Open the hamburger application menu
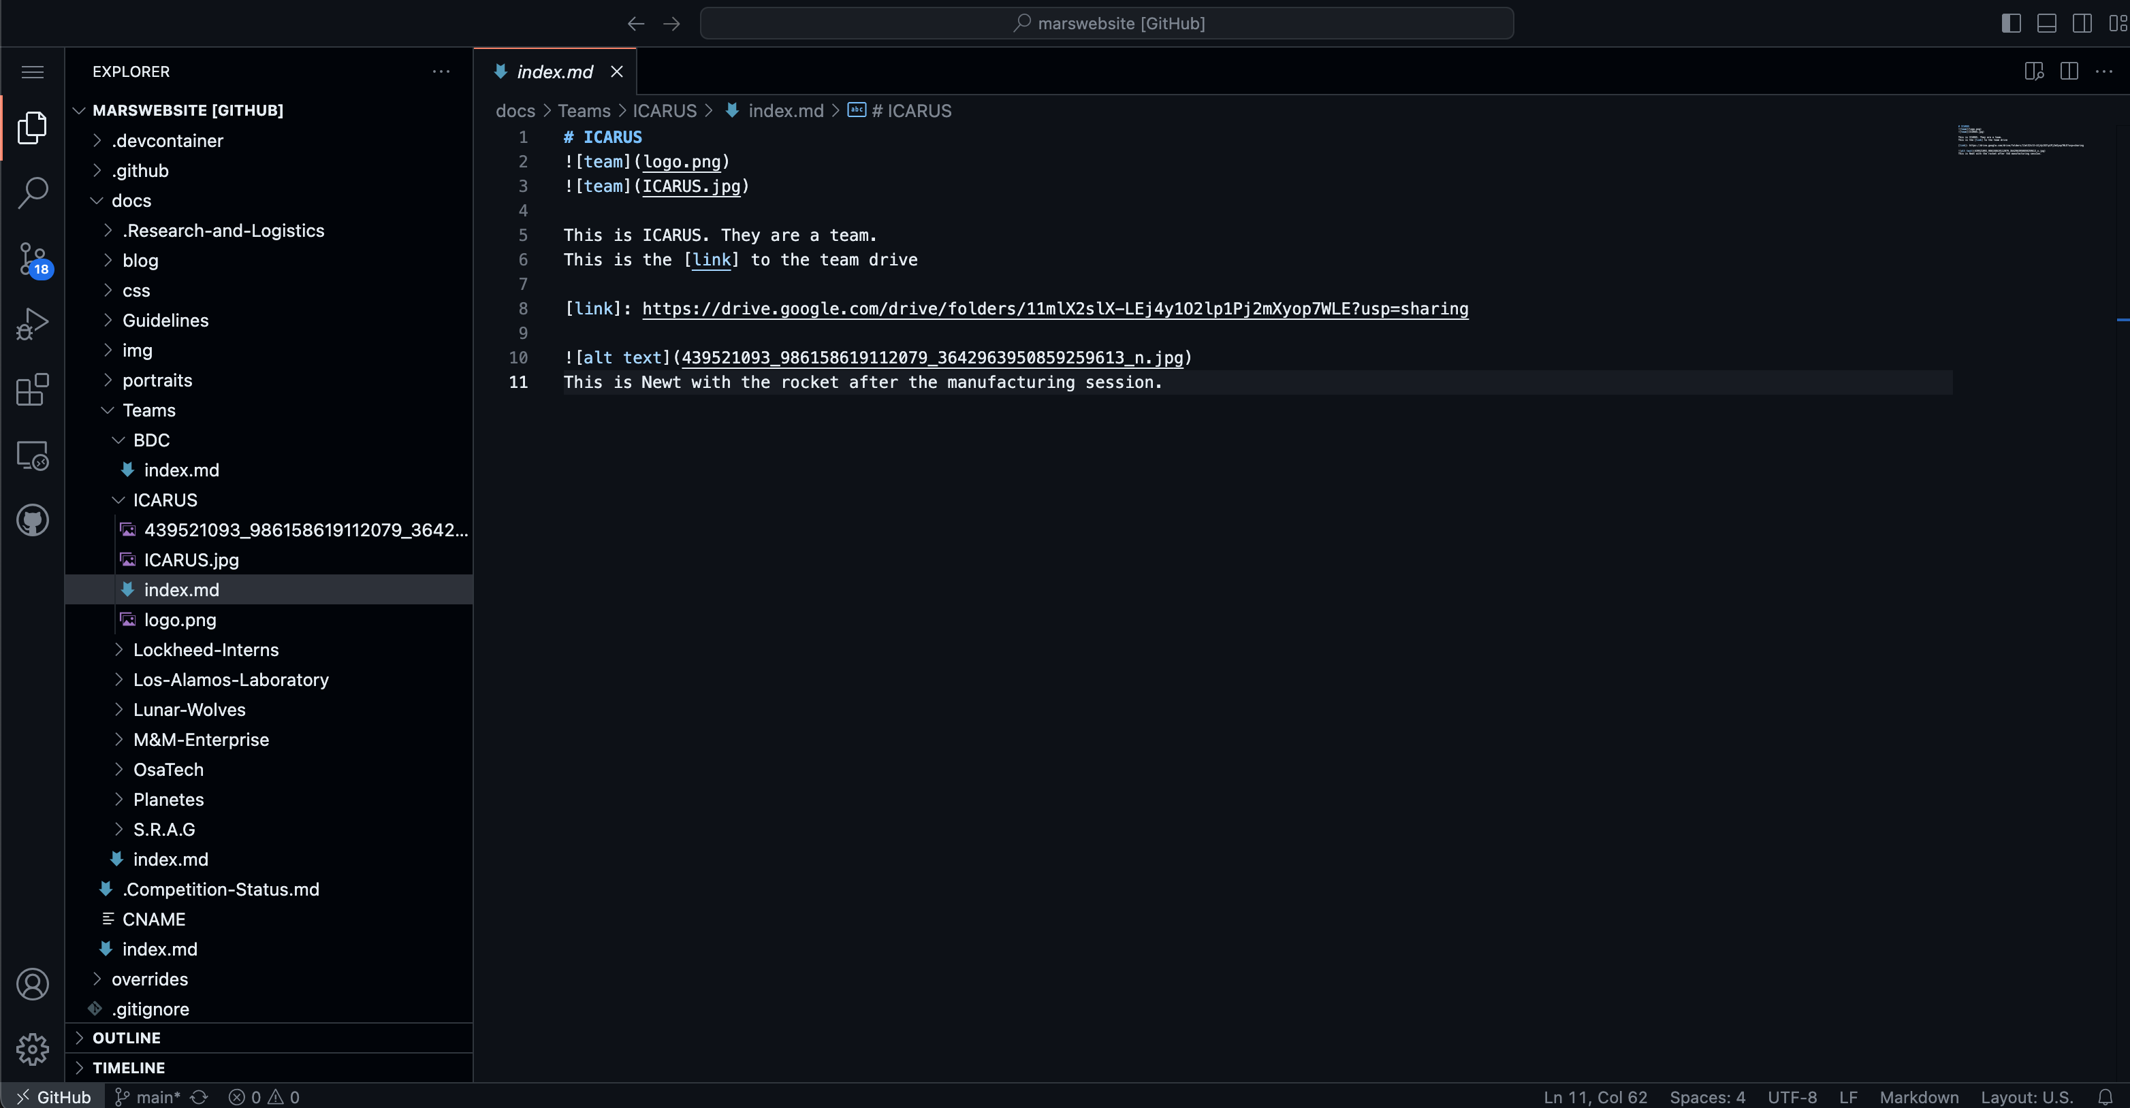The height and width of the screenshot is (1108, 2130). pyautogui.click(x=32, y=72)
